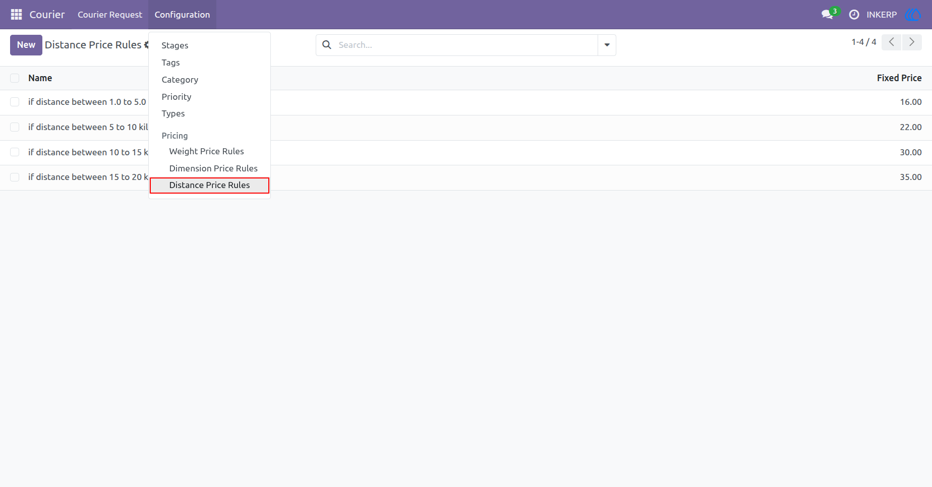
Task: Open rule 'if distance between 10 to 15'
Action: (88, 152)
